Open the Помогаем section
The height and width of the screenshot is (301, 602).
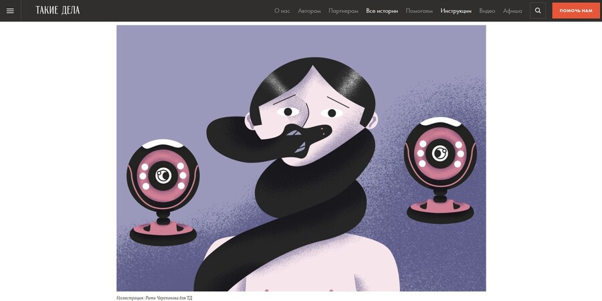coord(419,11)
